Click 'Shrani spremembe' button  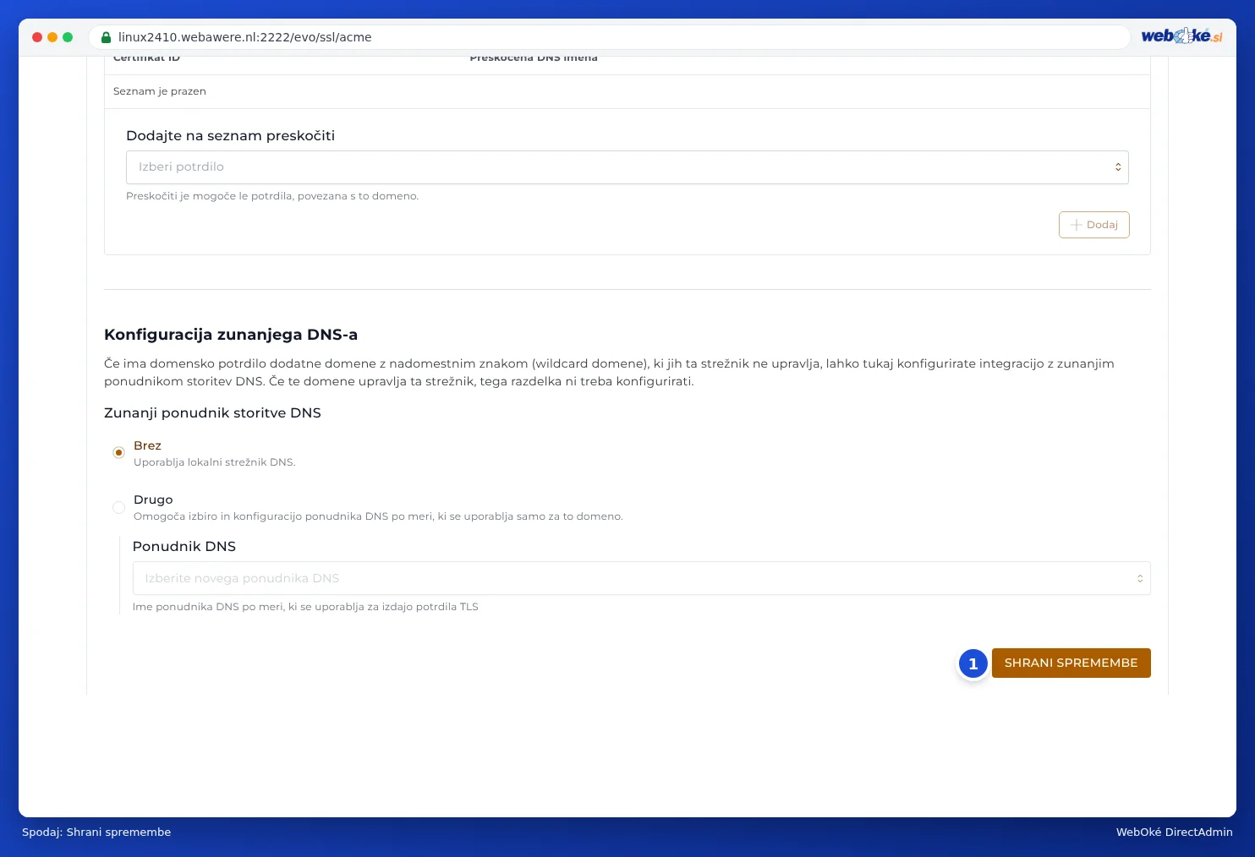pos(1071,663)
